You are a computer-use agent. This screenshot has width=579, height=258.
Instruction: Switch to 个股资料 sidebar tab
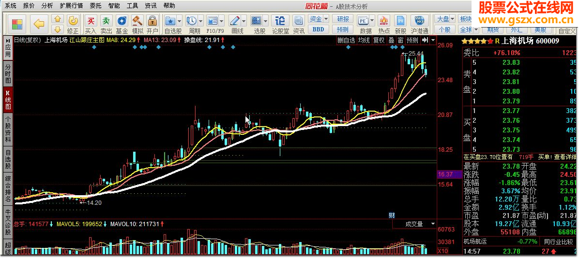click(x=8, y=129)
